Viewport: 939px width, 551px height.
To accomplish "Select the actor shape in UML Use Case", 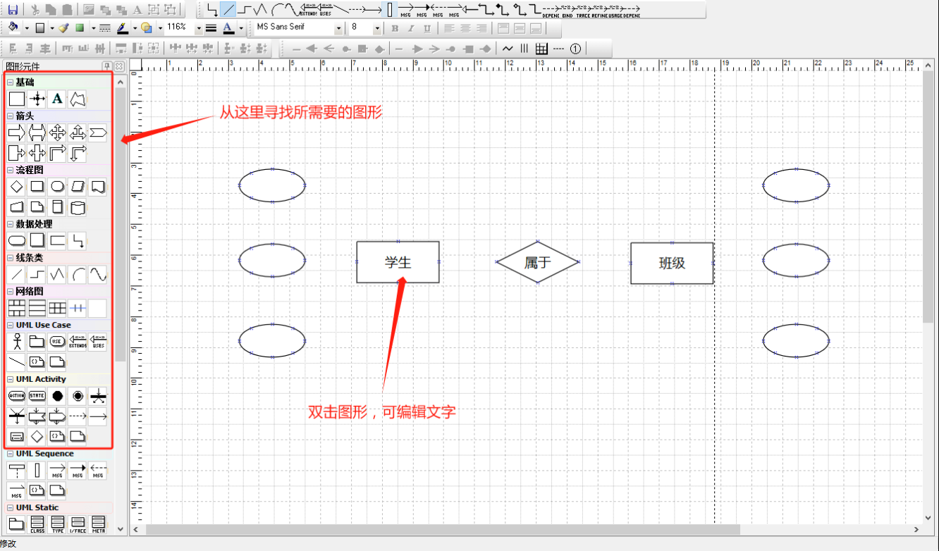I will [17, 341].
